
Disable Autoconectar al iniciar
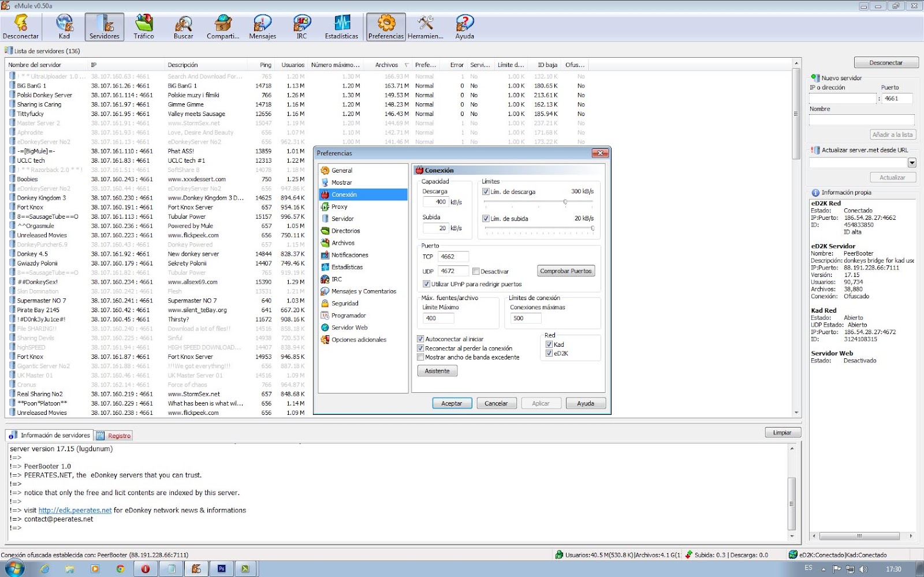[421, 339]
